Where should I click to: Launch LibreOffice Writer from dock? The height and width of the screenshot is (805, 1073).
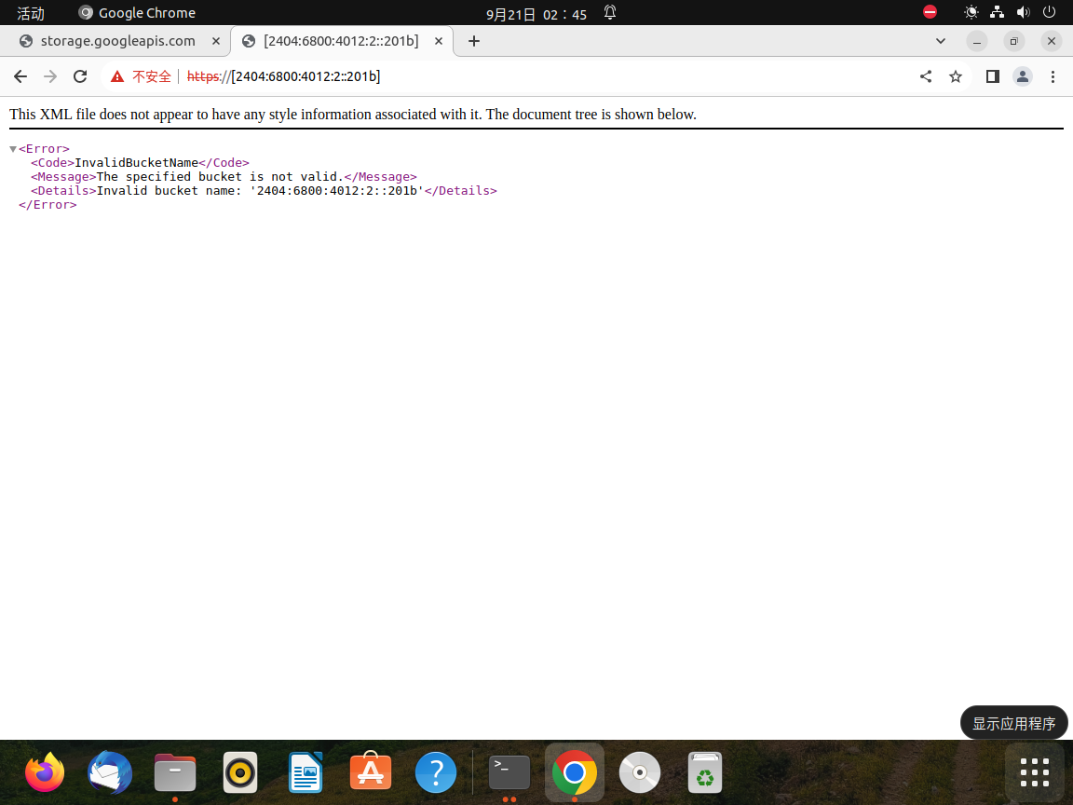[x=306, y=772]
